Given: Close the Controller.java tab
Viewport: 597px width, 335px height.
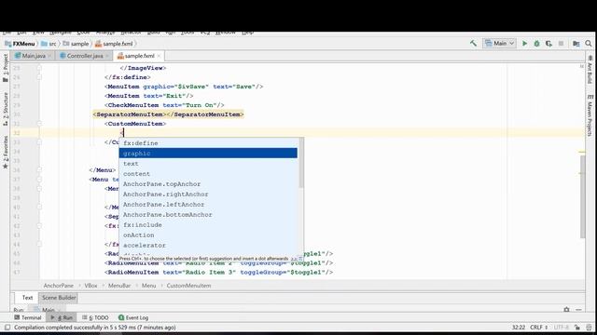Looking at the screenshot, I should tap(108, 56).
